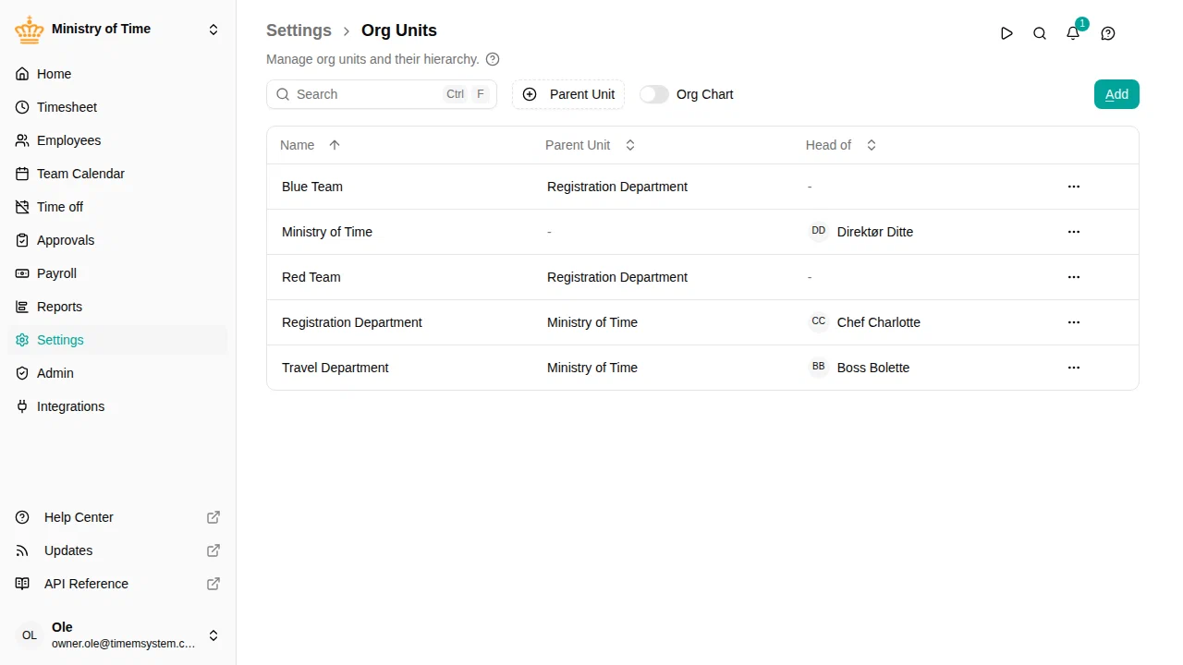Click the CC avatar of Chef Charlotte

point(819,321)
